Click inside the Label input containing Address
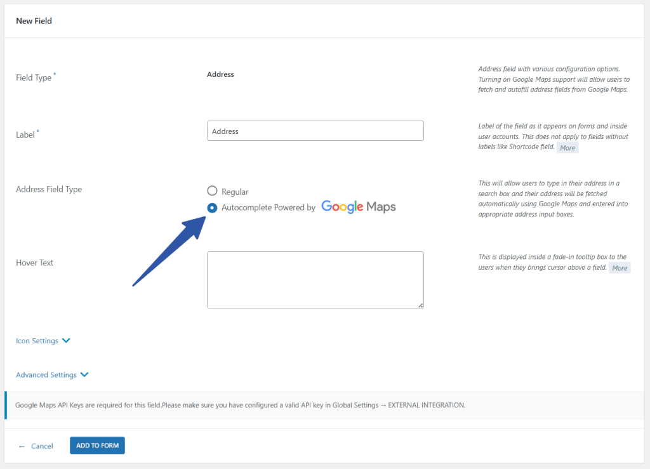 point(315,131)
